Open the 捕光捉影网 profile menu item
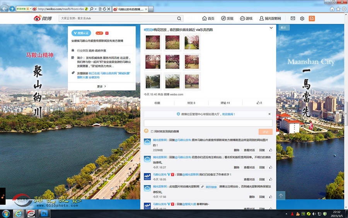 point(270,19)
